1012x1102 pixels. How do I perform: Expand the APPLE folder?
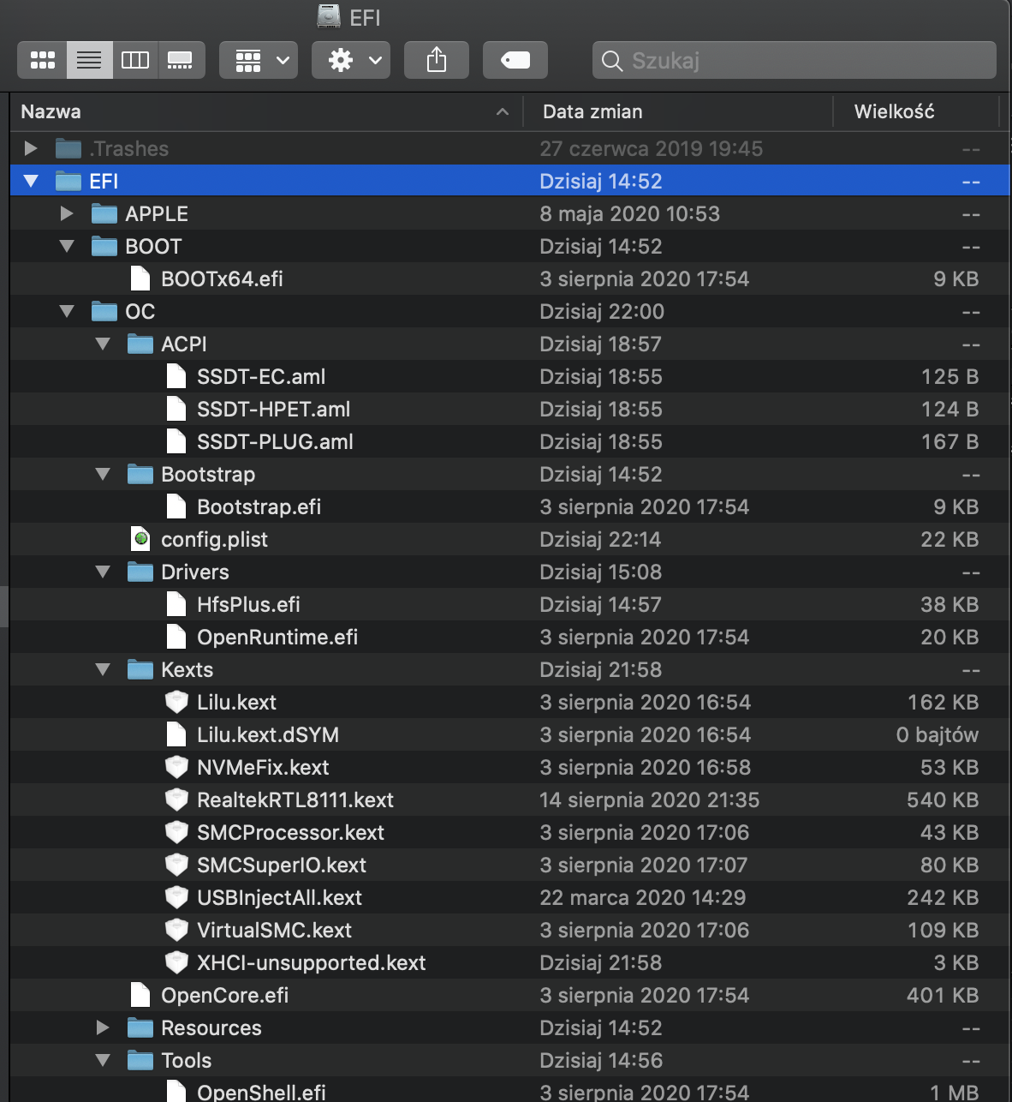67,213
